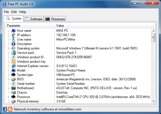Click the Windows product key icon
The width and height of the screenshot is (161, 114).
pyautogui.click(x=13, y=62)
